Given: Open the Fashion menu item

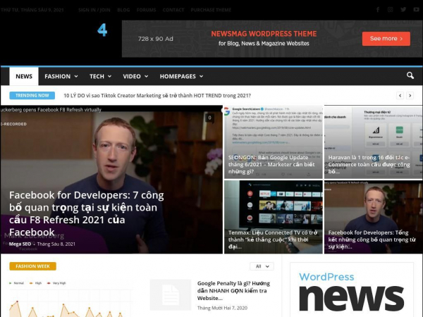Looking at the screenshot, I should pyautogui.click(x=58, y=76).
